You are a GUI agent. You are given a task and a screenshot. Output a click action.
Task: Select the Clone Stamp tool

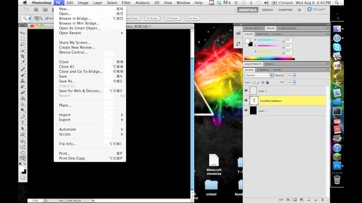[x=23, y=81]
